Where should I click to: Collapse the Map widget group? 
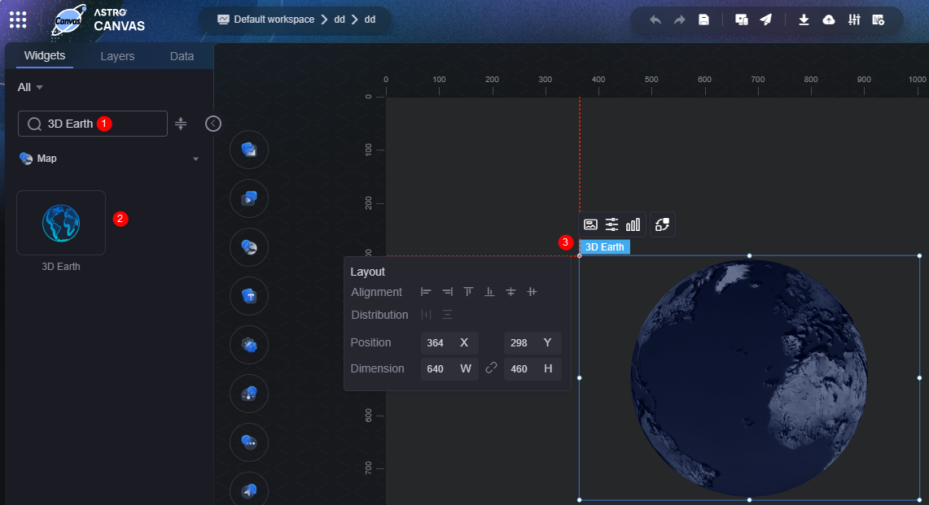pos(195,159)
